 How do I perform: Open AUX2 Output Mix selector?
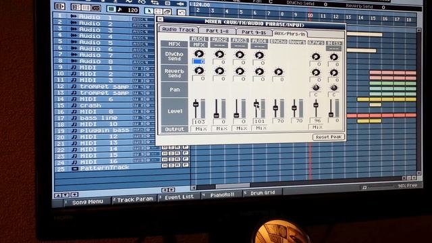click(221, 129)
